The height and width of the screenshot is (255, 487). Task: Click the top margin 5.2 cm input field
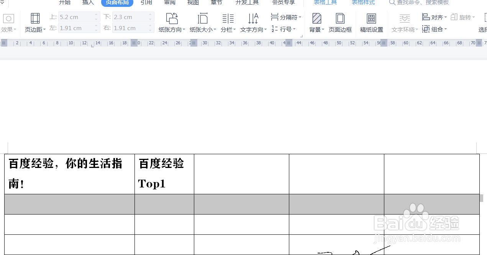(x=77, y=17)
